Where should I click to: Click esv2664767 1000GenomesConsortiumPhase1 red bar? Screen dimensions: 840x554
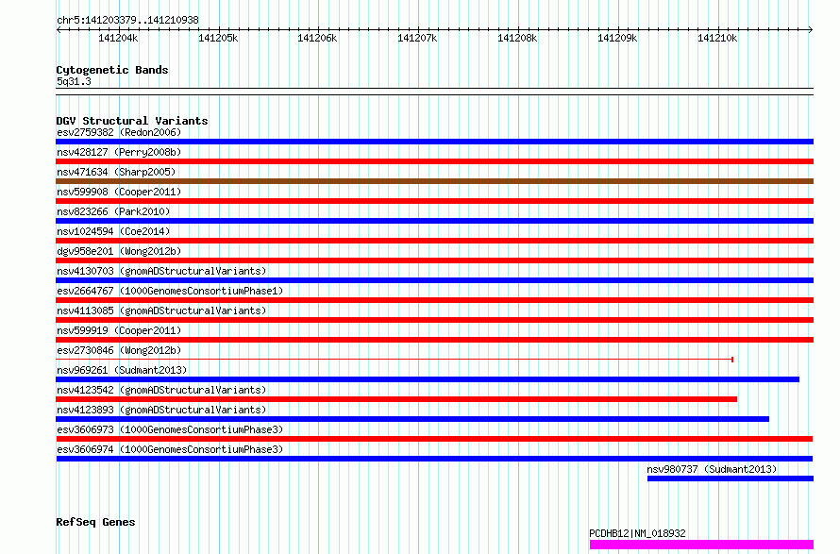point(434,300)
